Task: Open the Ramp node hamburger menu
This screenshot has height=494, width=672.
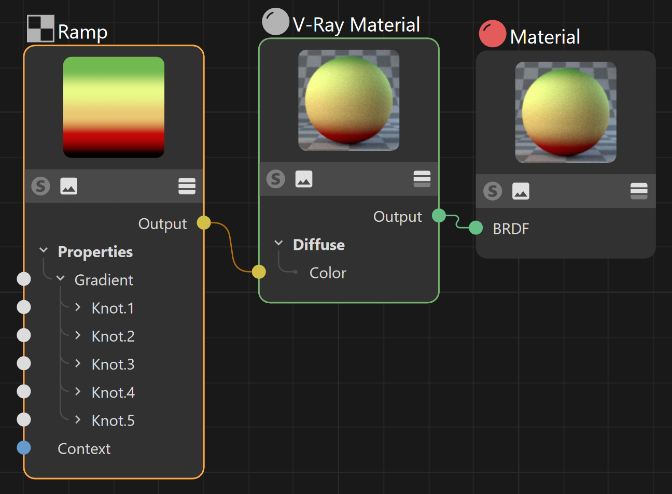Action: pos(187,186)
